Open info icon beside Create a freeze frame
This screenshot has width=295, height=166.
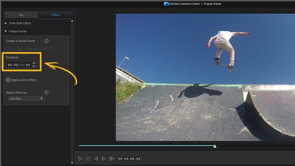[x=46, y=41]
